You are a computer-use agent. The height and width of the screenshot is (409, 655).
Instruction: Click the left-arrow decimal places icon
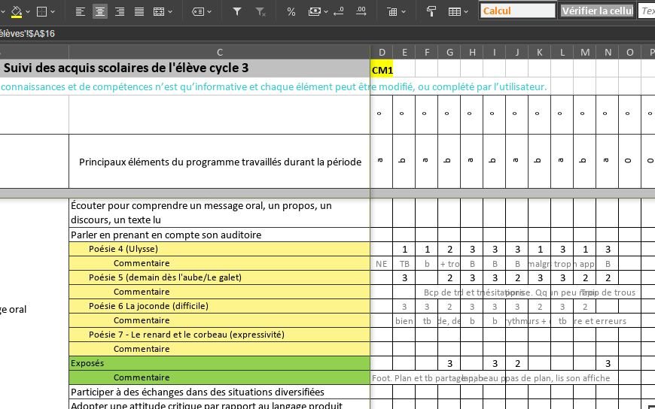click(339, 12)
